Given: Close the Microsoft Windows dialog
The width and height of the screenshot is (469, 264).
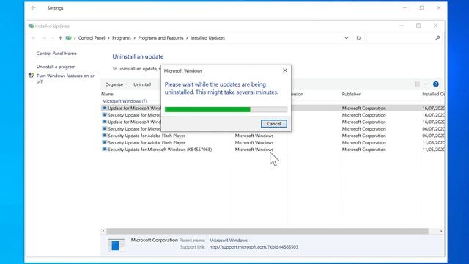Looking at the screenshot, I should tap(285, 70).
